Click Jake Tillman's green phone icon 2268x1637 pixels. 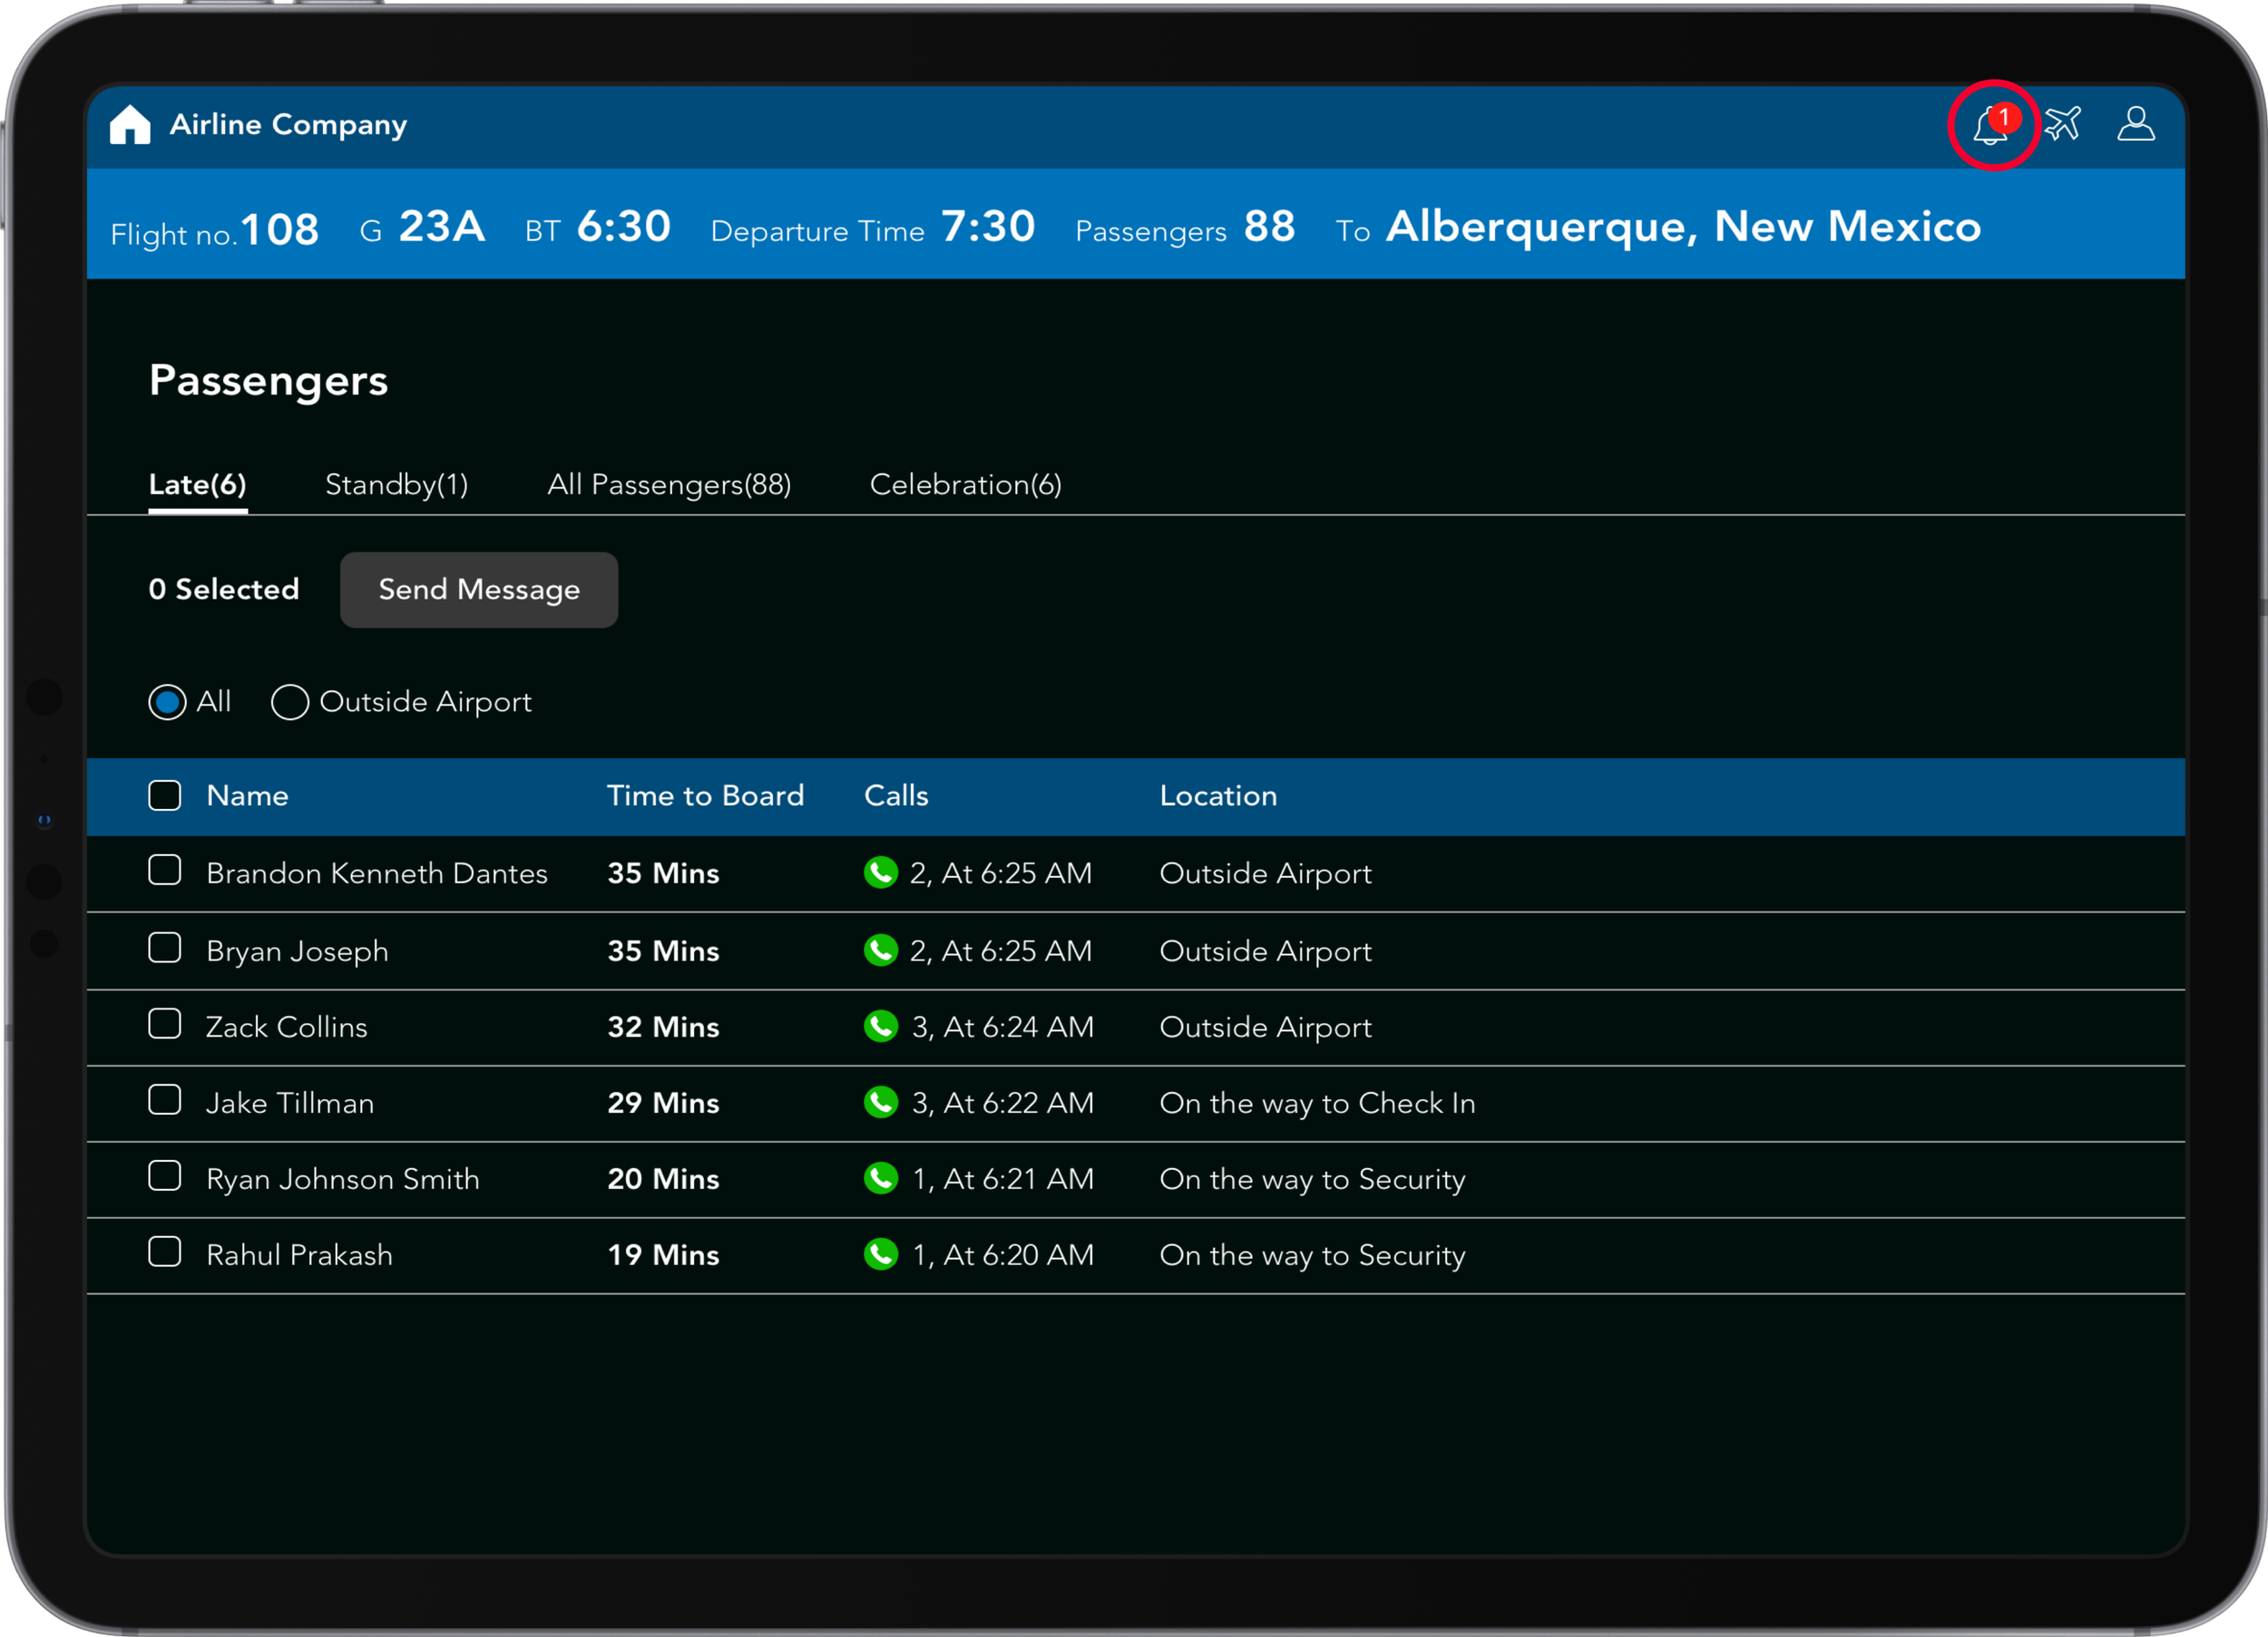coord(880,1102)
